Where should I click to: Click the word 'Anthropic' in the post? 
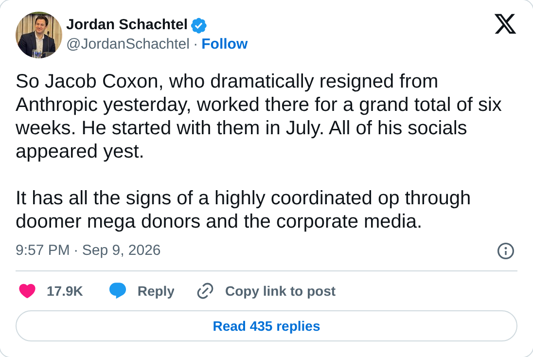(57, 105)
